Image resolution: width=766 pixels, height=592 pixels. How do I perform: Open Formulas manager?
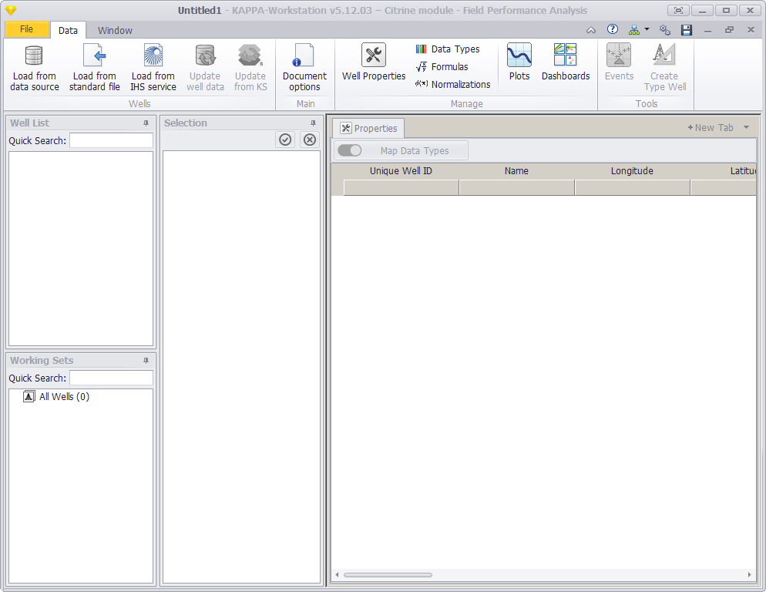click(x=442, y=66)
